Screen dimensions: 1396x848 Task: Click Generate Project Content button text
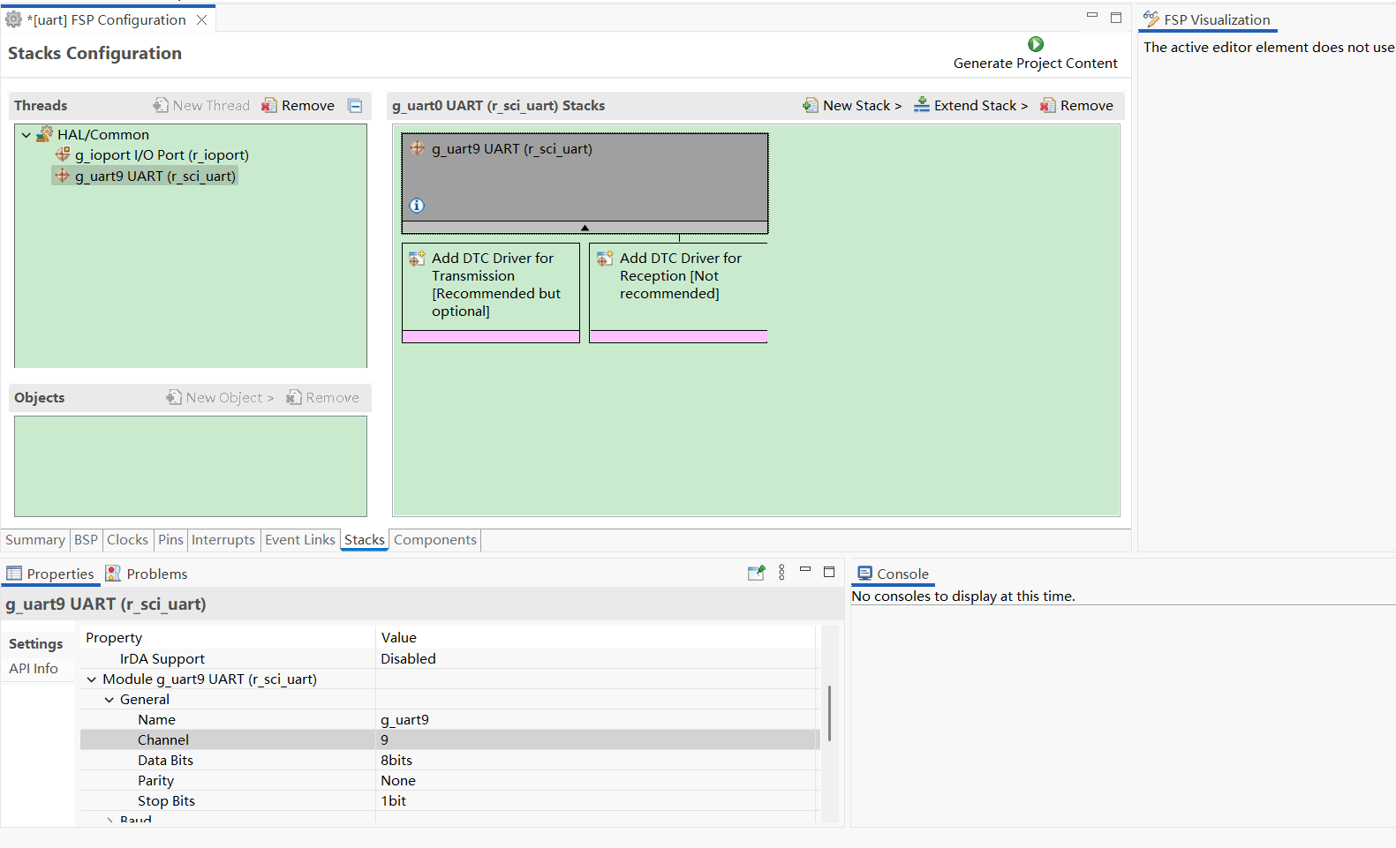1036,64
